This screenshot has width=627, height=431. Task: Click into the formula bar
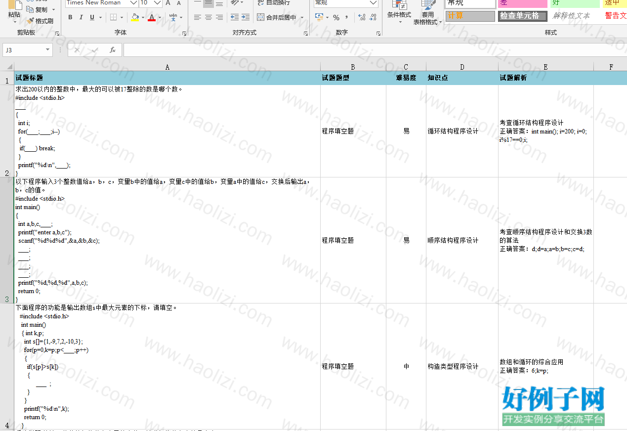[375, 50]
